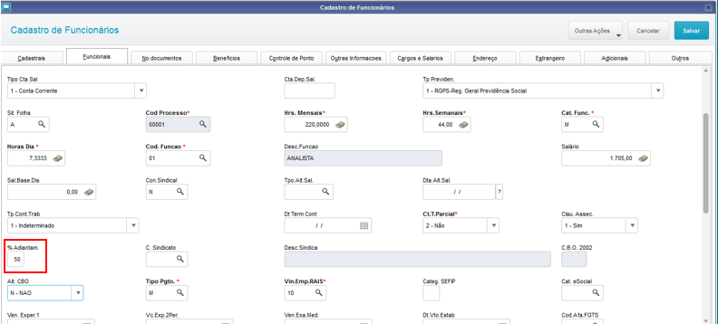Screen dimensions: 718x333
Task: Click the Desc.Funcao field showing ANALISTA
Action: coord(364,158)
